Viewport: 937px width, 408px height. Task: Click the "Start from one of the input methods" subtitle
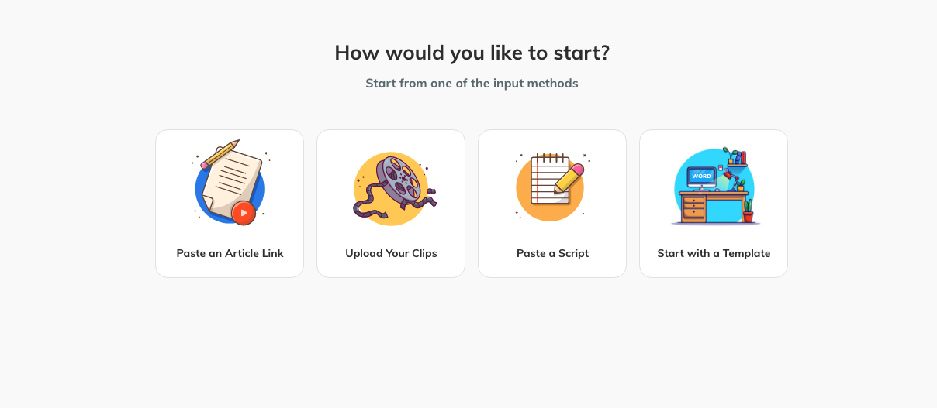pos(472,83)
